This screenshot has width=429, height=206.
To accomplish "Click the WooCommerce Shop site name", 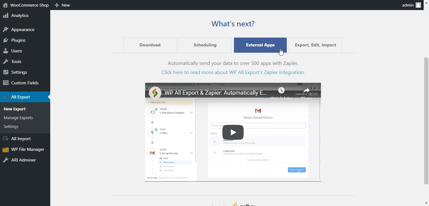I will click(30, 5).
